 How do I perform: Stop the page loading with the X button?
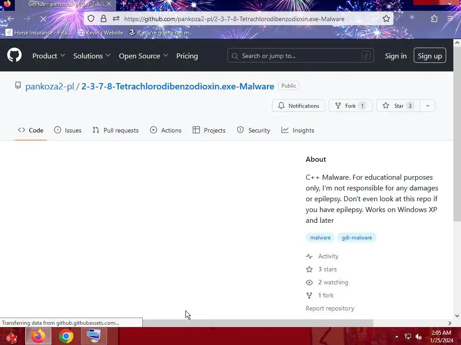click(x=43, y=19)
